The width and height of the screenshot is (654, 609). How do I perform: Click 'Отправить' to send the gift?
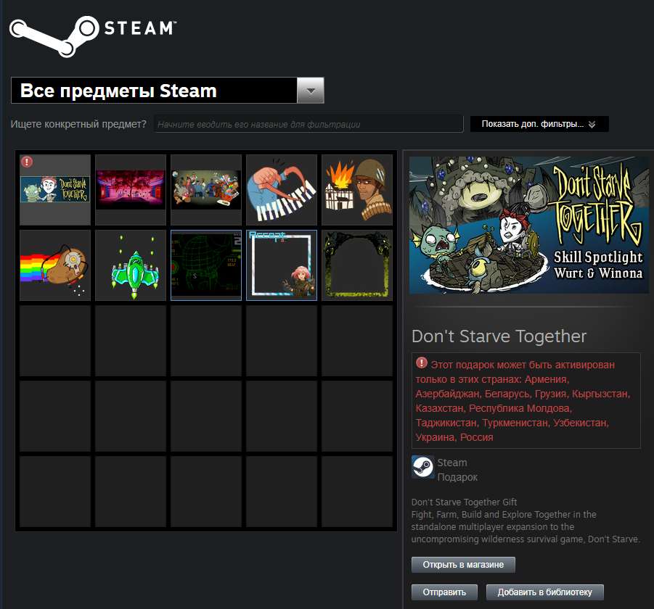point(444,592)
